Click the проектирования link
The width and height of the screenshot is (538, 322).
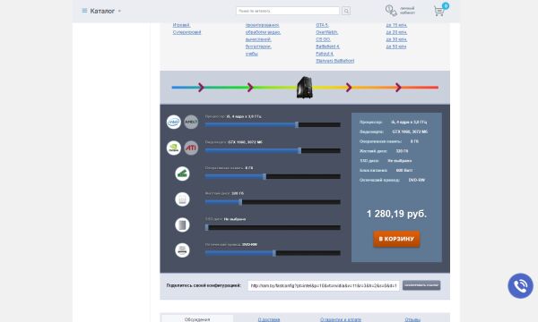pos(263,25)
